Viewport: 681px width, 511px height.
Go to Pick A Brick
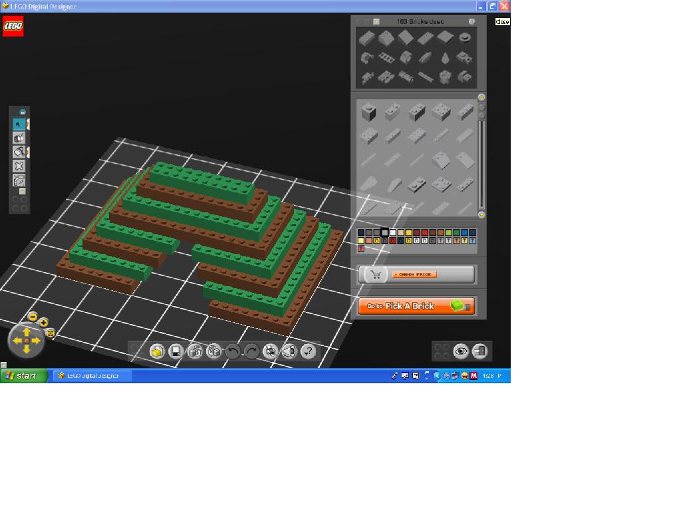click(x=416, y=306)
